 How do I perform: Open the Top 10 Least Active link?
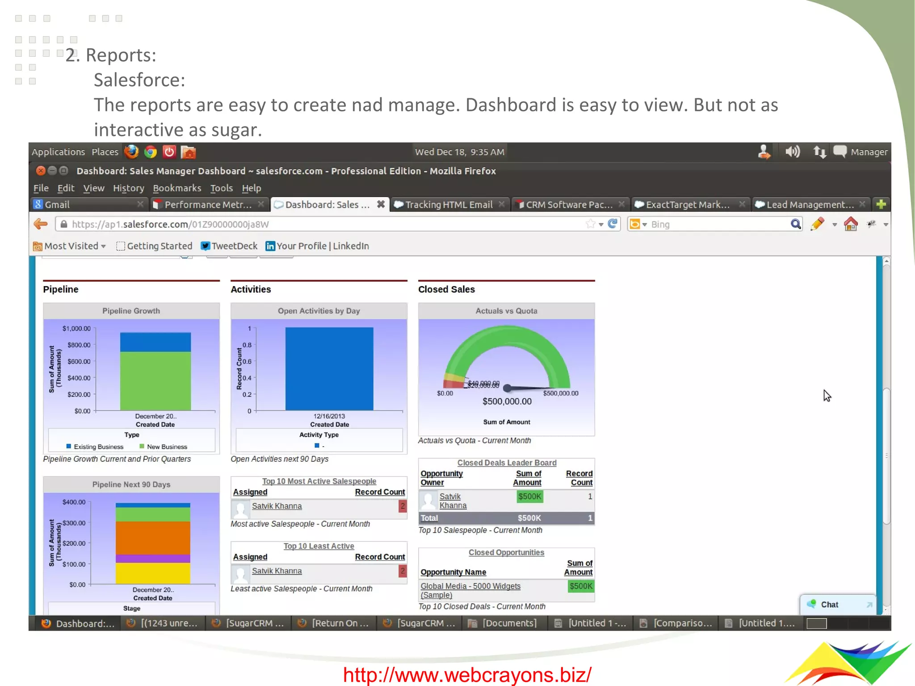[319, 546]
